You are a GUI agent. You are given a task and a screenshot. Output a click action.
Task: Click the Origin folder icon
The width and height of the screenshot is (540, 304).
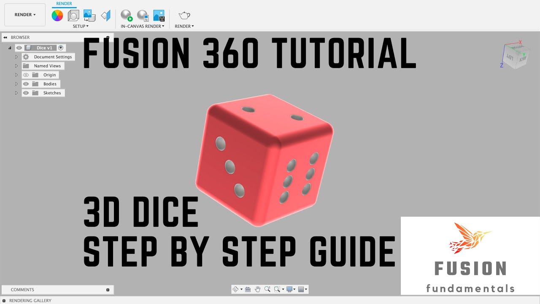[35, 75]
